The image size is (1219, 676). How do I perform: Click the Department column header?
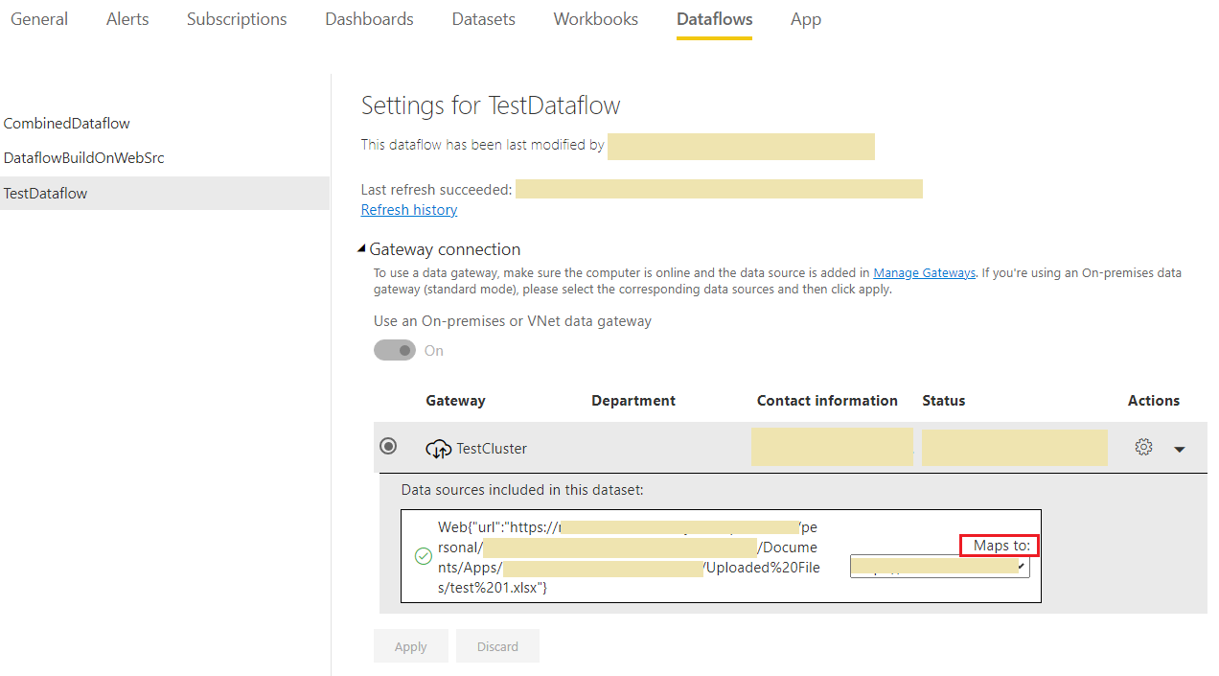pyautogui.click(x=633, y=401)
